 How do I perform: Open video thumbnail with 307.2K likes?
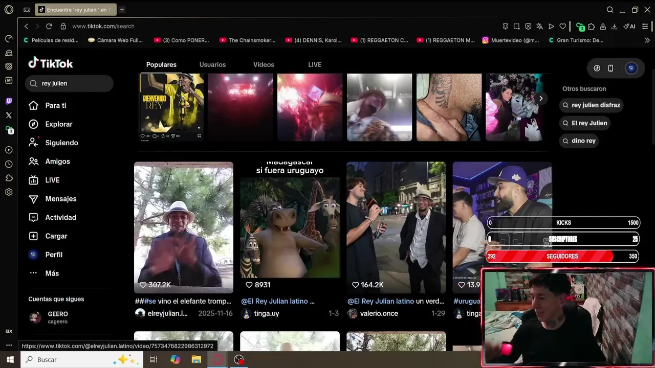184,227
